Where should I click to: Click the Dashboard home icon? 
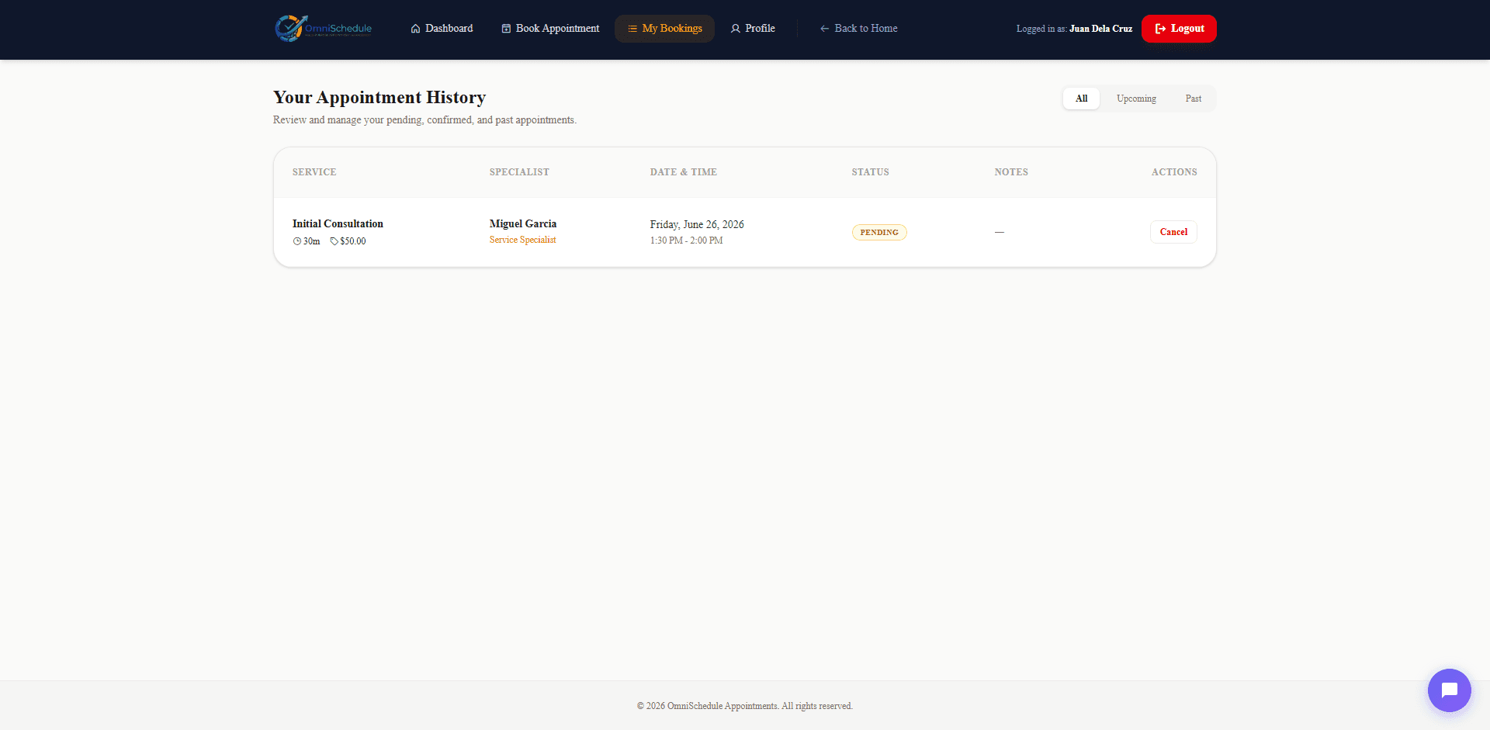(416, 29)
